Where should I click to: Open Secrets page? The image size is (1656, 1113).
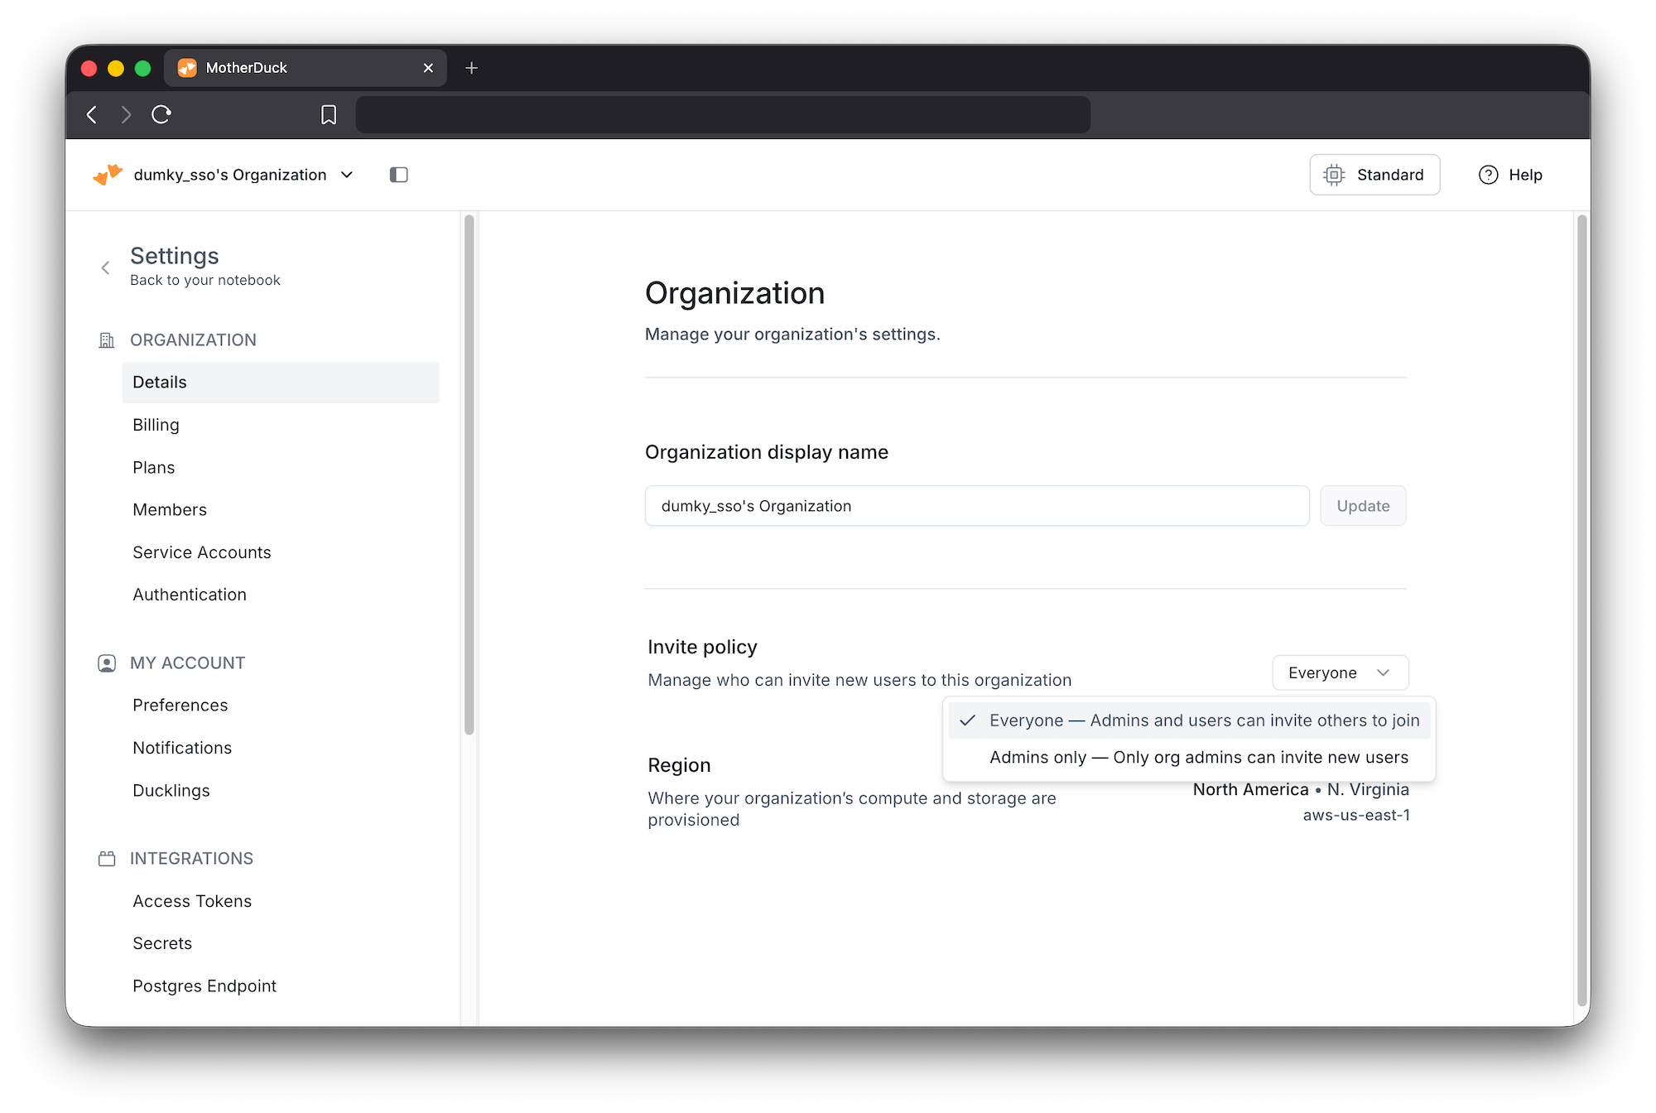pos(281,943)
